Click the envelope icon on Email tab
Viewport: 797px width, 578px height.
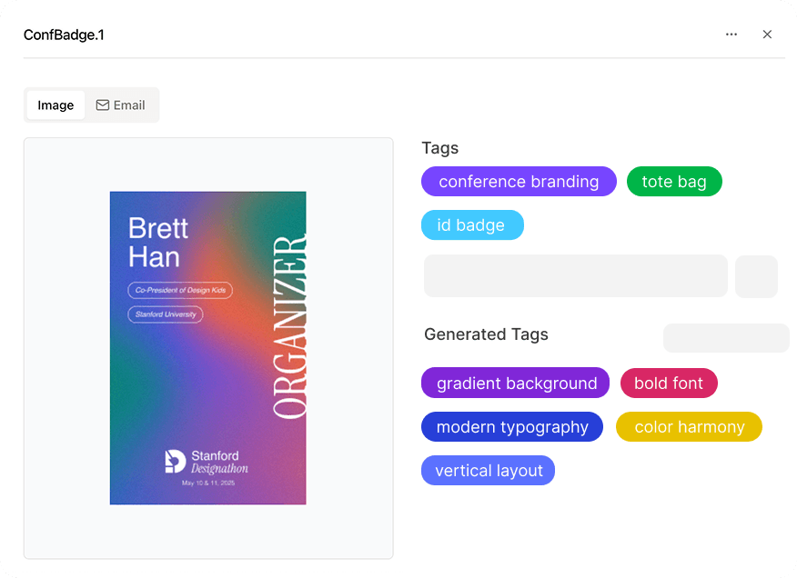pyautogui.click(x=103, y=105)
